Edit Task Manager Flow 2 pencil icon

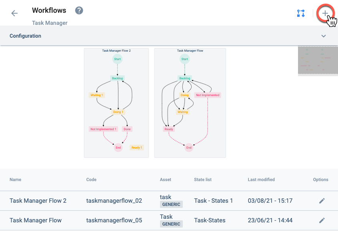[322, 201]
